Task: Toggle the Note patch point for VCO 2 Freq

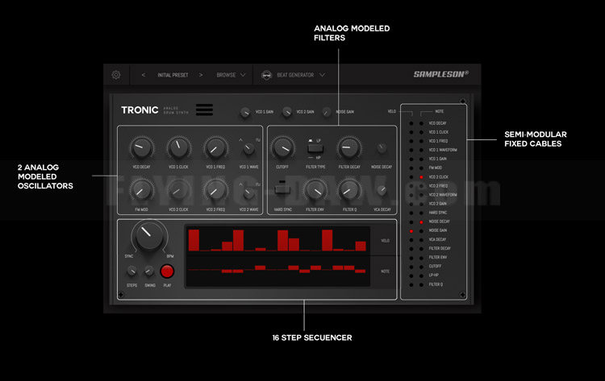Action: pyautogui.click(x=421, y=186)
